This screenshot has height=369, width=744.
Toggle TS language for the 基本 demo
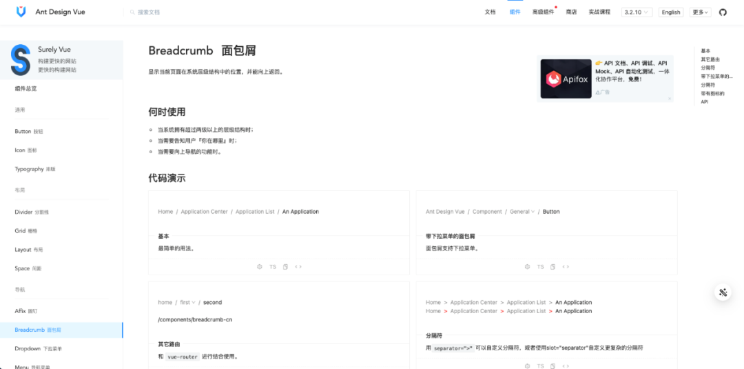coord(273,267)
